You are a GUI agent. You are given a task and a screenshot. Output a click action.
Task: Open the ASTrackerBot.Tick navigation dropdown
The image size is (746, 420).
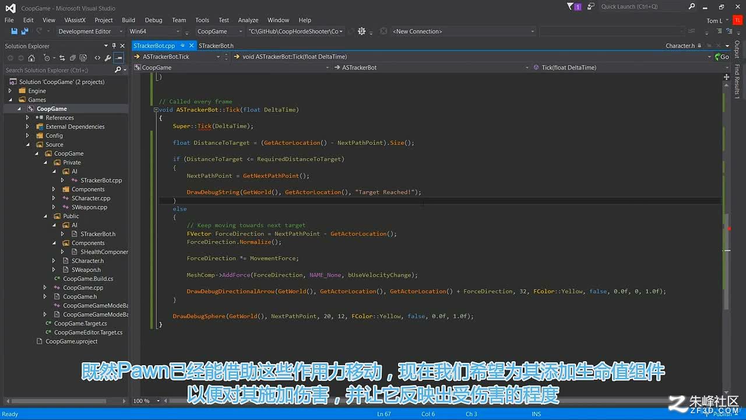(x=177, y=57)
